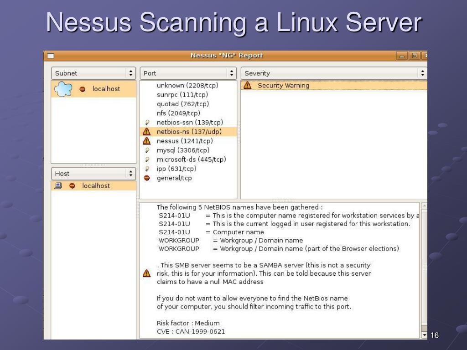Viewport: 467px width, 350px height.
Task: Open the Subnet dropdown selector
Action: [x=93, y=73]
